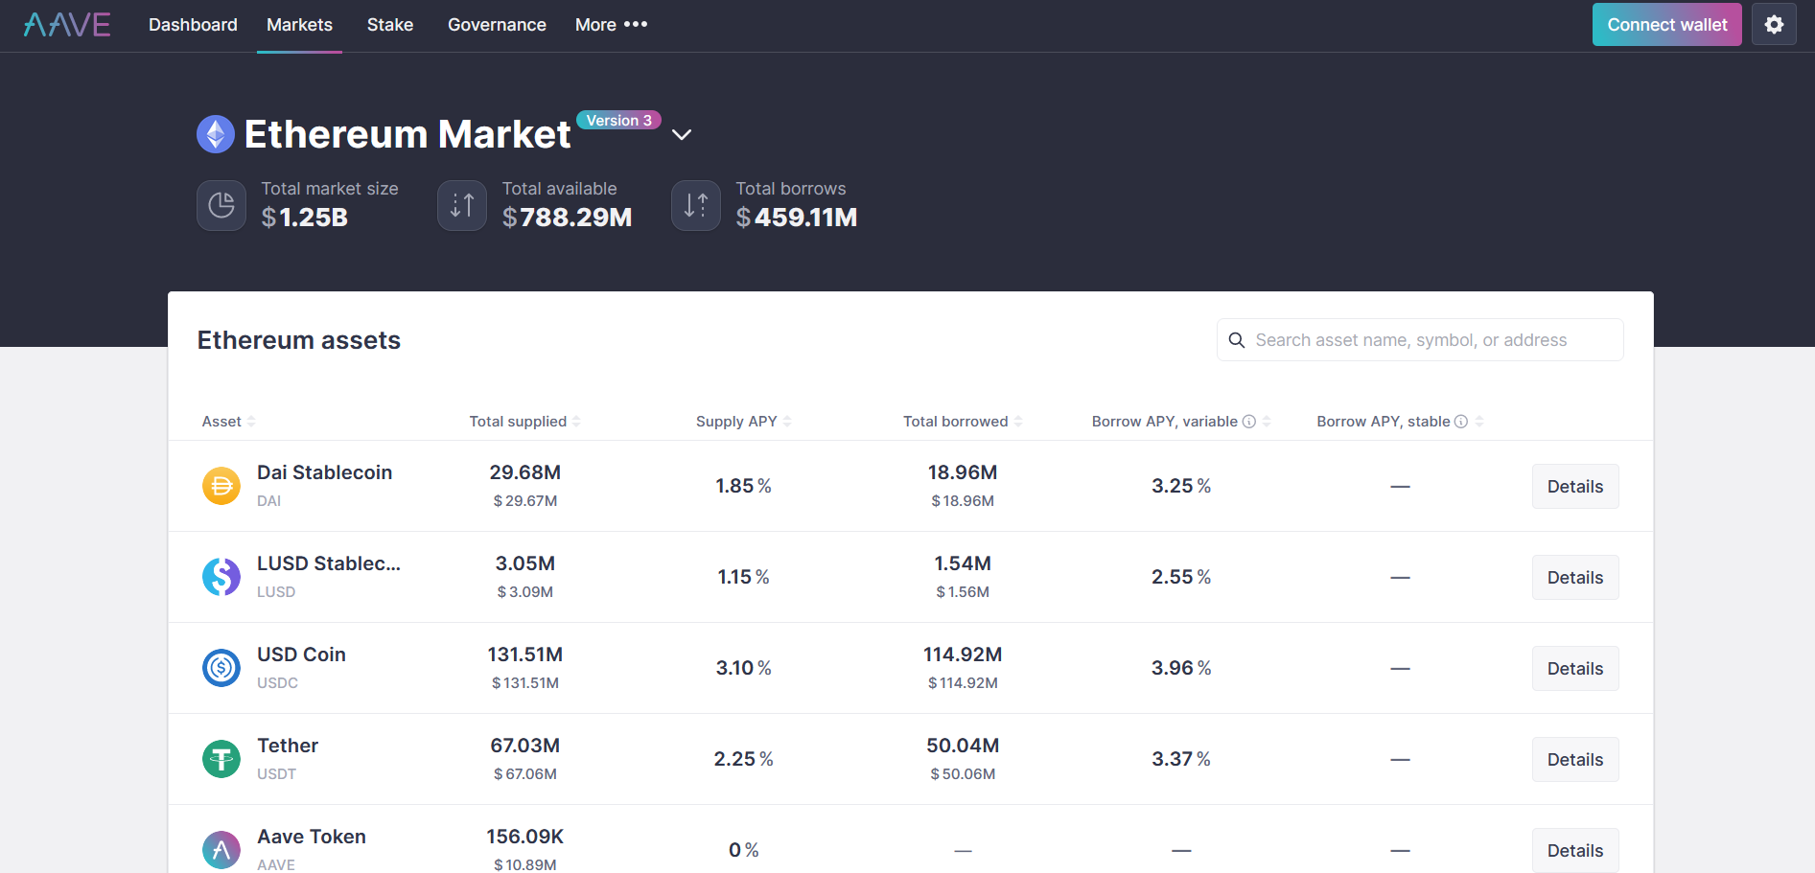The width and height of the screenshot is (1815, 873).
Task: Click the 29.68M total supplied value
Action: tap(524, 472)
